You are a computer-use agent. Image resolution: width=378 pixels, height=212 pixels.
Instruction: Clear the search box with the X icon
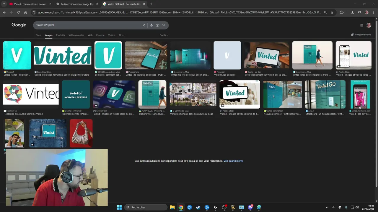click(x=144, y=25)
